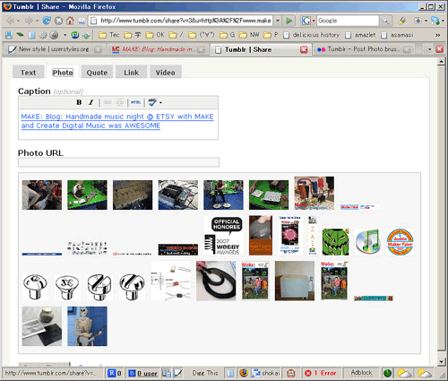
Task: Click the StumbleUpon toolbar icon
Action: pyautogui.click(x=74, y=35)
